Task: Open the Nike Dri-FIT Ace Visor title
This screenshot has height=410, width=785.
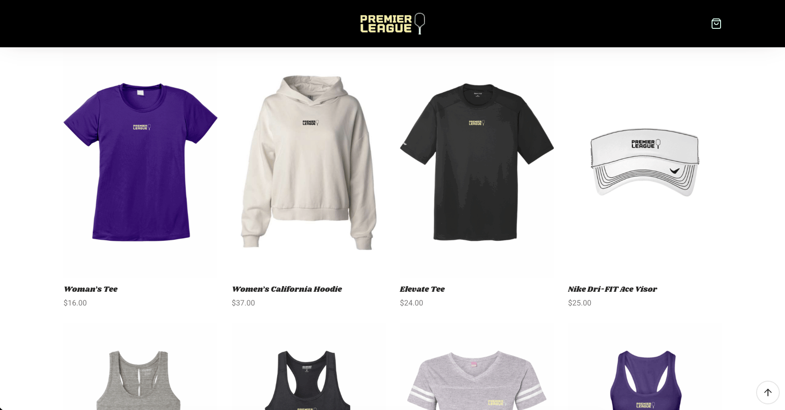Action: 613,289
